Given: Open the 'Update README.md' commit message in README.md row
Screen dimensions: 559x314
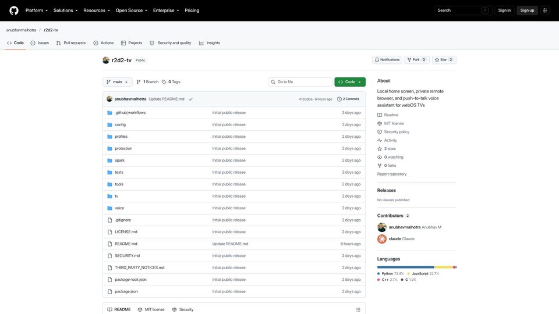Looking at the screenshot, I should tap(231, 244).
